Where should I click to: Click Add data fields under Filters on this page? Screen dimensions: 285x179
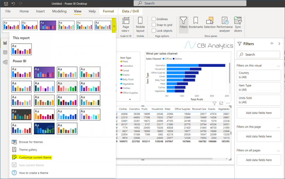pyautogui.click(x=259, y=136)
